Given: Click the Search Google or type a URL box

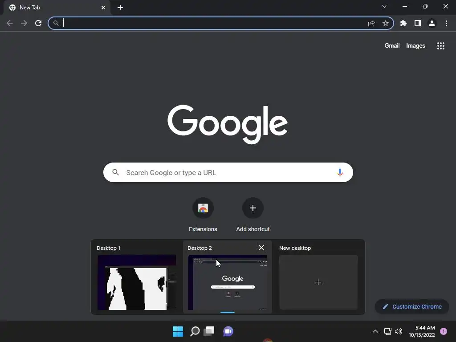Looking at the screenshot, I should [228, 172].
